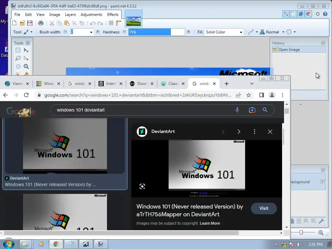Open the Brush width dropdown
Image resolution: width=332 pixels, height=249 pixels.
pyautogui.click(x=91, y=32)
